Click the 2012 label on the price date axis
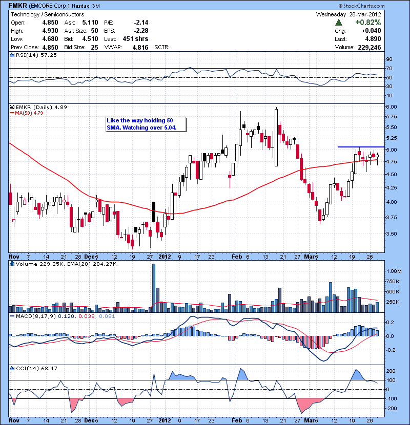This screenshot has width=410, height=425. 165,257
